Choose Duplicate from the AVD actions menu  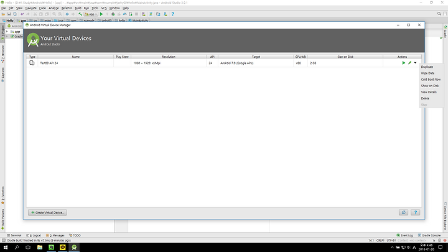[427, 67]
